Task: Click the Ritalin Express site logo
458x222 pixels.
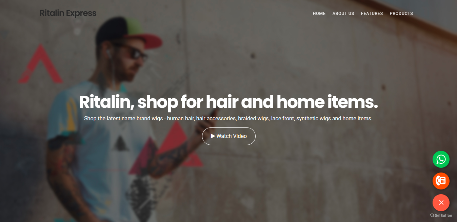Action: (68, 13)
